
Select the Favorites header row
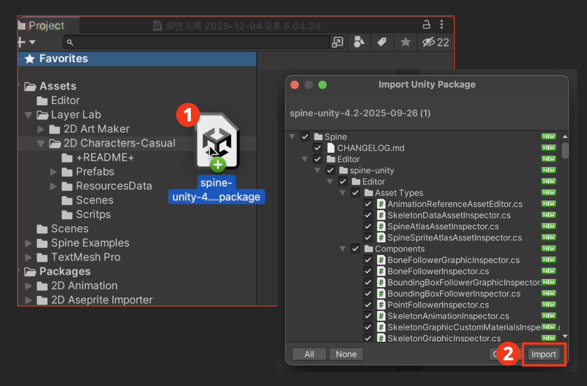(137, 59)
